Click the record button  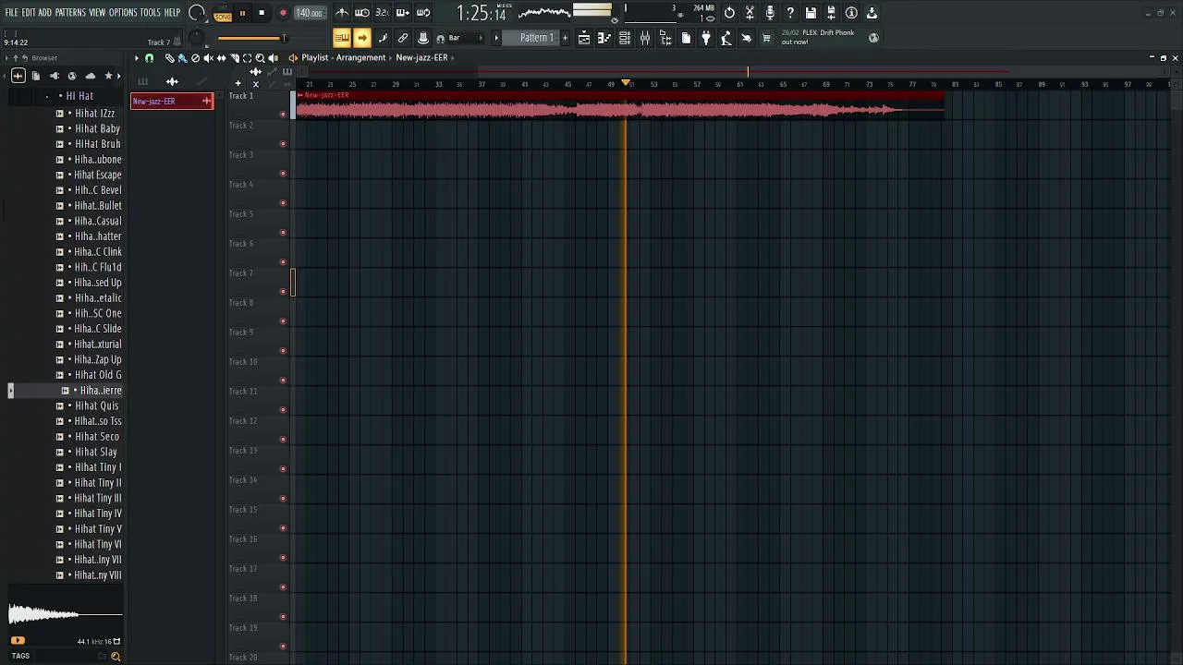point(284,13)
